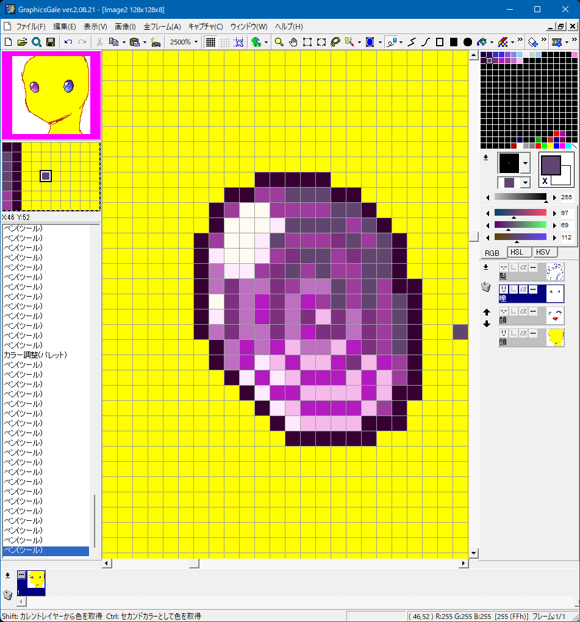Open the 画像(I) menu
The height and width of the screenshot is (622, 580).
125,27
